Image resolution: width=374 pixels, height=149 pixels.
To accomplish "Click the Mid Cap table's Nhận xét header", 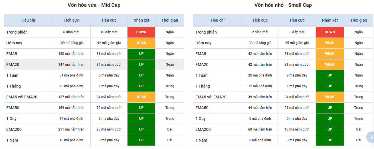I will [141, 20].
